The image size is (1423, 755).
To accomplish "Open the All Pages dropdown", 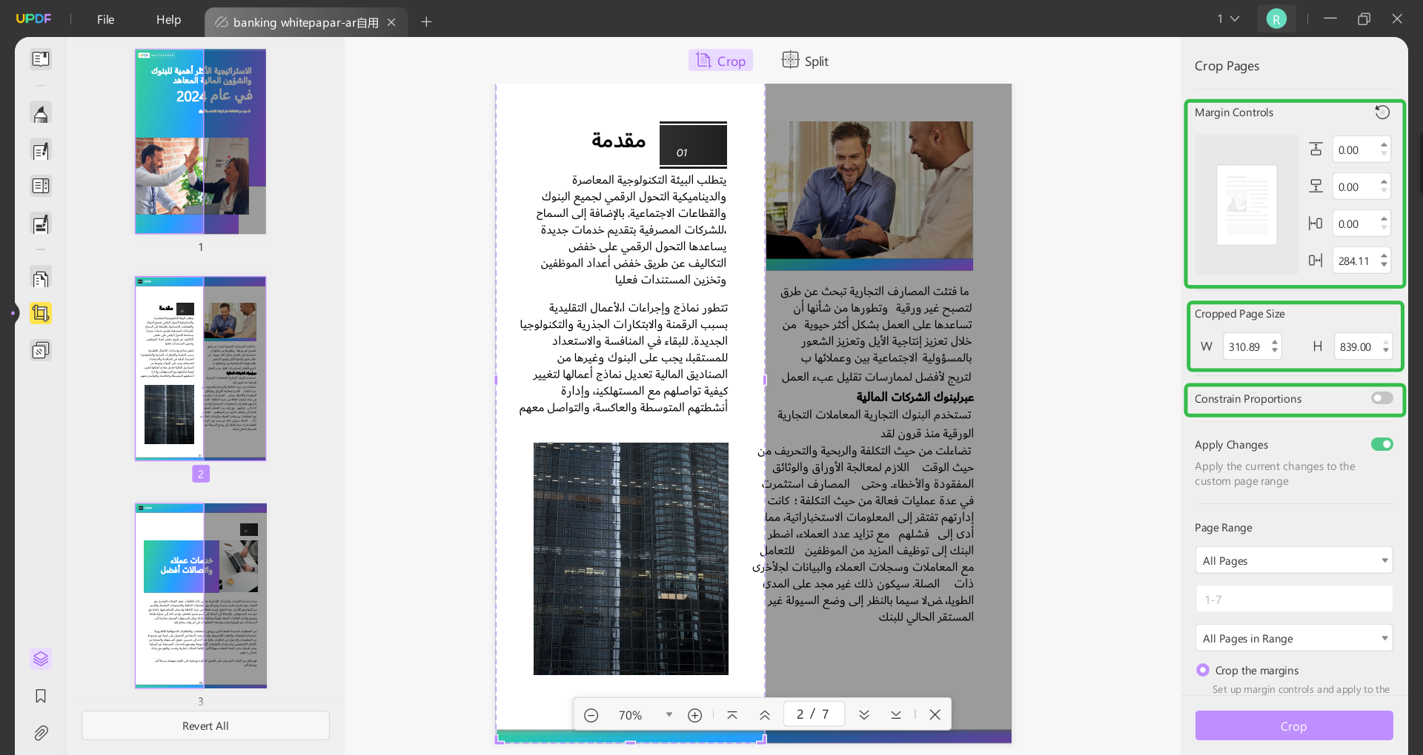I will (x=1293, y=560).
